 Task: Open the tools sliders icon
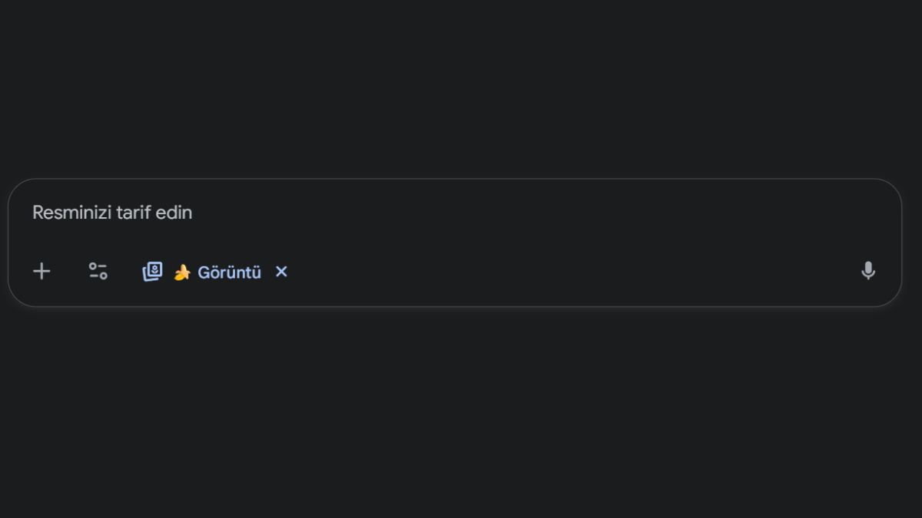click(x=98, y=271)
